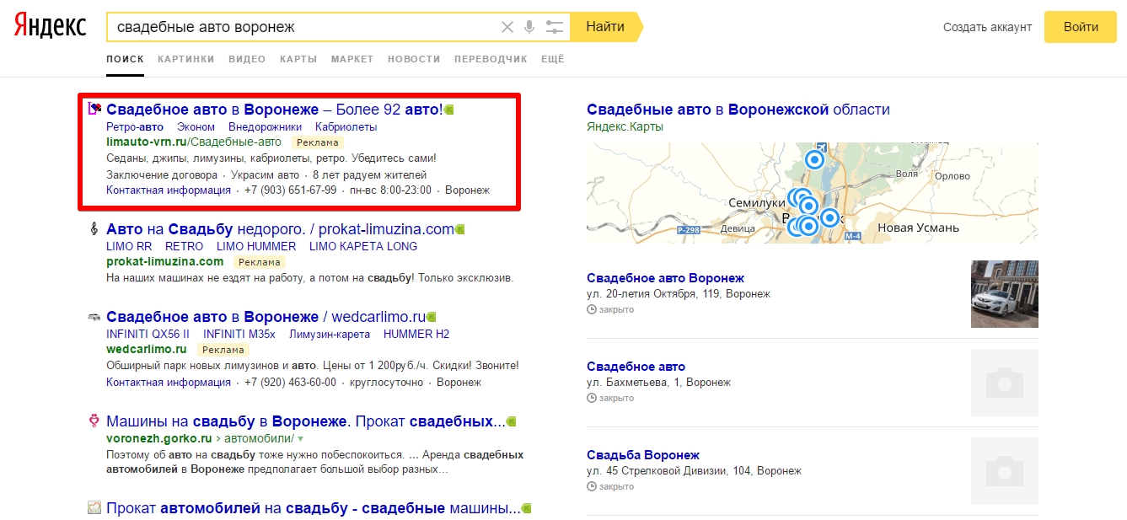Open the INFINITI M35x sitelink
This screenshot has height=520, width=1127.
pyautogui.click(x=239, y=334)
